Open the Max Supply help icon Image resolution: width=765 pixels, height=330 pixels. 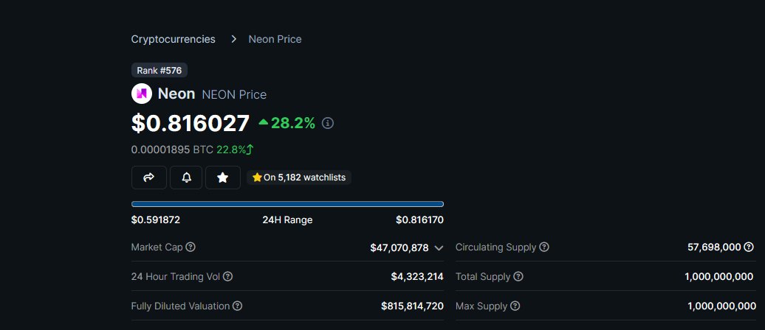coord(515,306)
